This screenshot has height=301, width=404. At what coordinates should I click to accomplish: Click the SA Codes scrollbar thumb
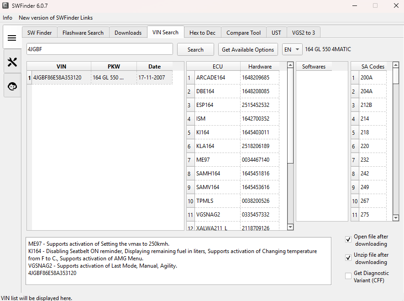396,76
